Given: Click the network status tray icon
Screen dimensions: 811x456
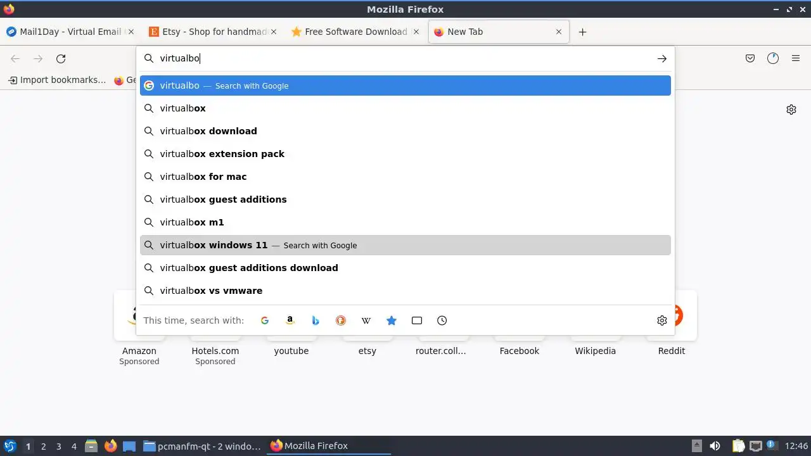Looking at the screenshot, I should coord(755,446).
